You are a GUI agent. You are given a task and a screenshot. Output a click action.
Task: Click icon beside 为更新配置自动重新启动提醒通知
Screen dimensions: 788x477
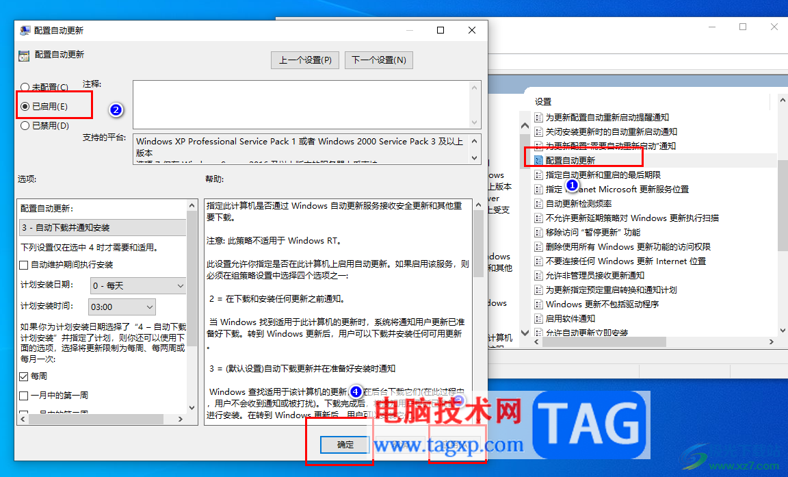[x=538, y=117]
